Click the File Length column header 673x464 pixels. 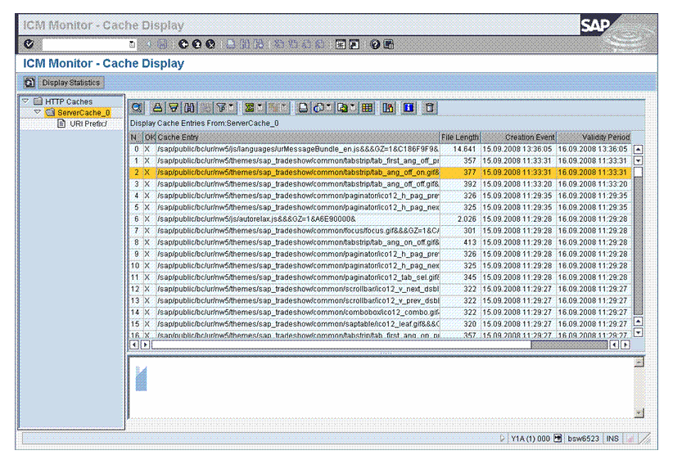pos(459,137)
